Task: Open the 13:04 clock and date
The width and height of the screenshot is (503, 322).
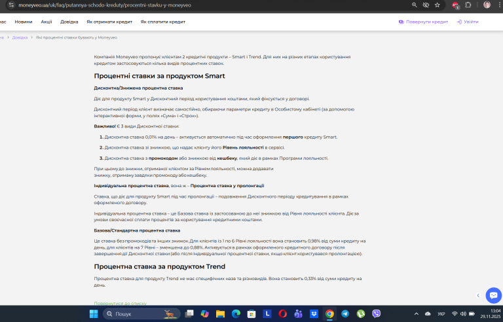Action: pos(491,313)
